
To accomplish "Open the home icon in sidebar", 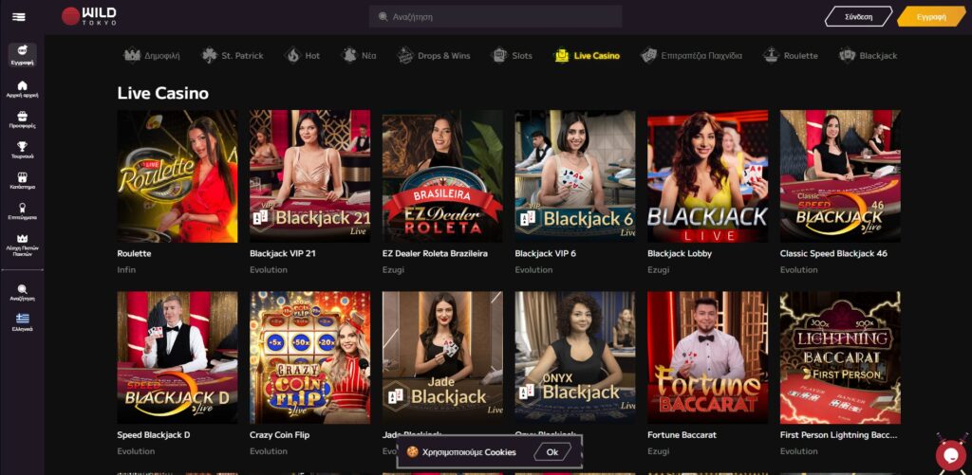I will (23, 85).
